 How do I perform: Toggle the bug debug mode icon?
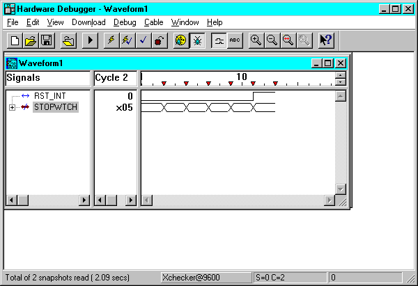[197, 40]
